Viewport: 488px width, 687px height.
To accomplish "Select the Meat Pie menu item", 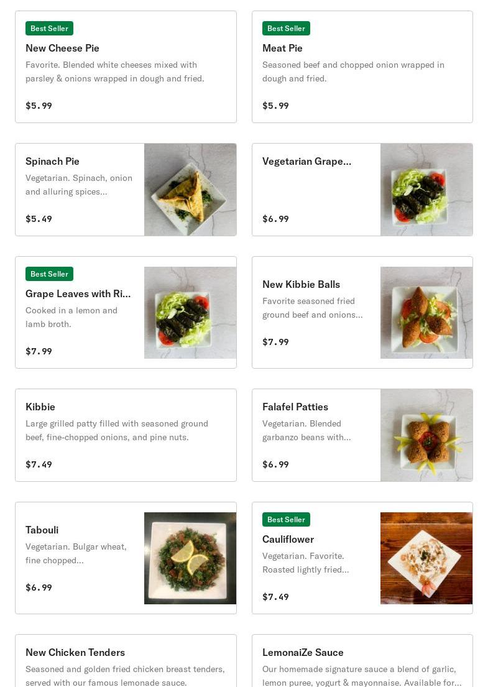I will pyautogui.click(x=362, y=67).
